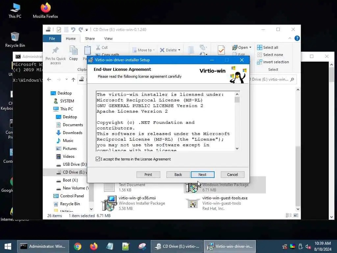
Task: Accept the License Agreement terms checkbox
Action: click(x=98, y=159)
